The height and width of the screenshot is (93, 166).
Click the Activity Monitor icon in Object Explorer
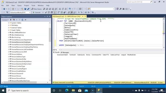click(x=25, y=20)
